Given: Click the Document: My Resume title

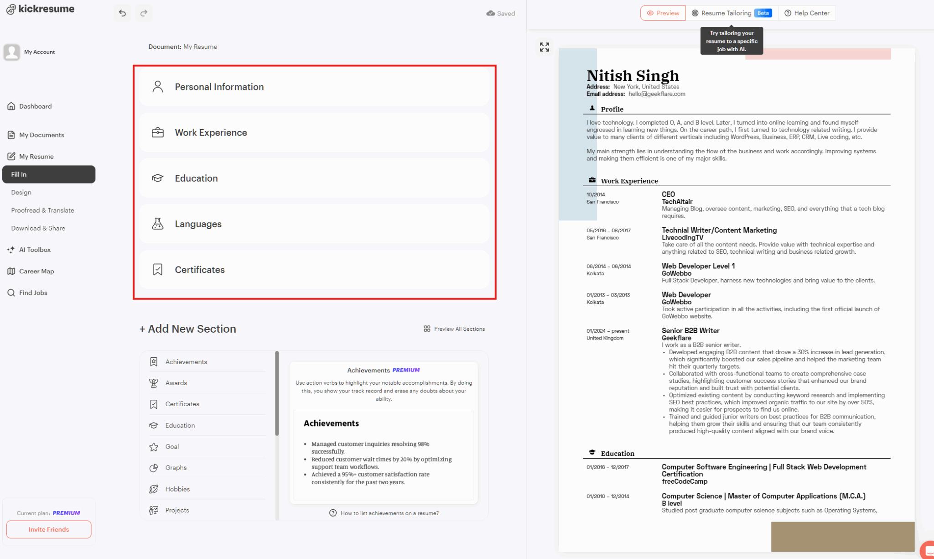Looking at the screenshot, I should pyautogui.click(x=182, y=47).
